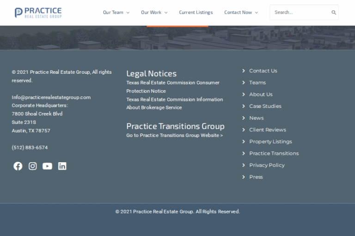The width and height of the screenshot is (355, 236).
Task: Open the Facebook social icon
Action: pos(18,166)
